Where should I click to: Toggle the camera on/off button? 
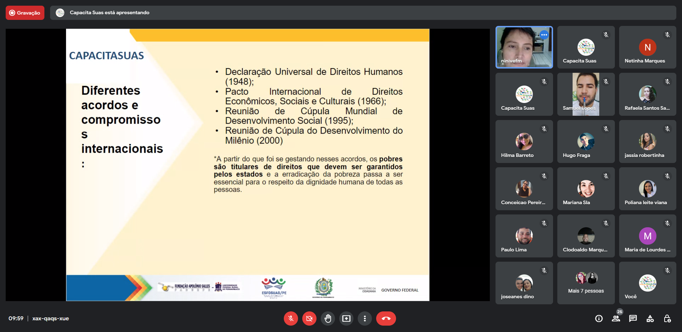point(309,319)
